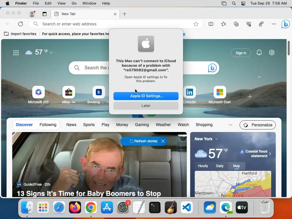Click Import favorites
Image resolution: width=292 pixels, height=219 pixels.
20,34
